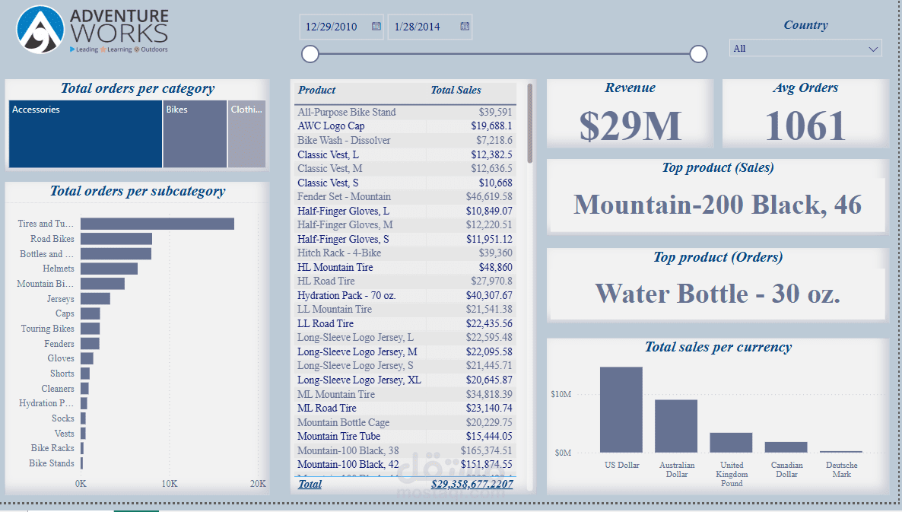The height and width of the screenshot is (512, 902).
Task: Select the Classic Vest, S row
Action: pos(405,183)
